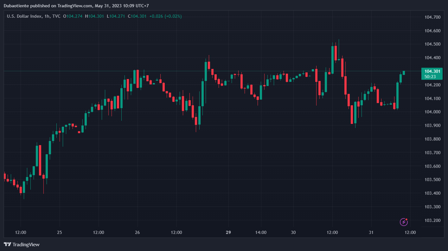Screen dimensions: 448x251
Task: Select the 14:00 time axis label
Action: [261, 232]
